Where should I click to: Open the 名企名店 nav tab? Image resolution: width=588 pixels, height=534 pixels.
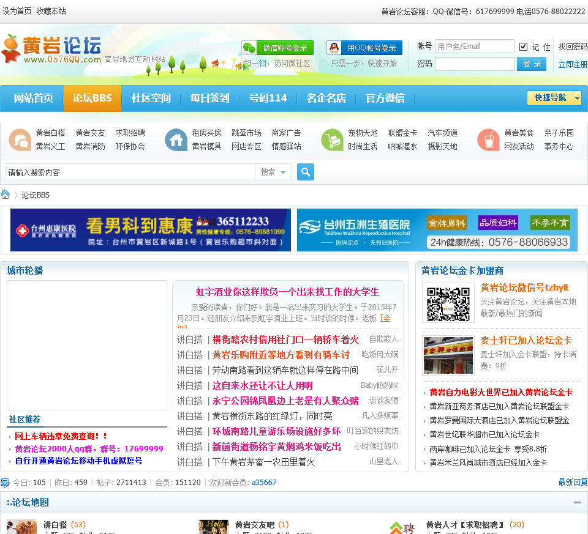tap(326, 98)
